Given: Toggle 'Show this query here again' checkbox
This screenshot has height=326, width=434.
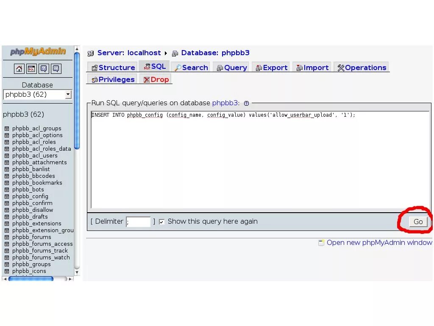Looking at the screenshot, I should (161, 222).
